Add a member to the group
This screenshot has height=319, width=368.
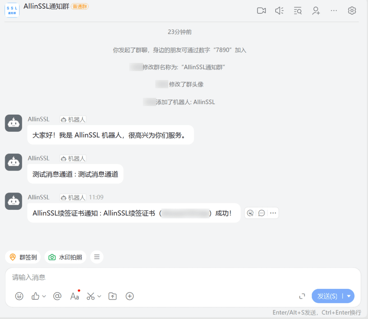(316, 11)
